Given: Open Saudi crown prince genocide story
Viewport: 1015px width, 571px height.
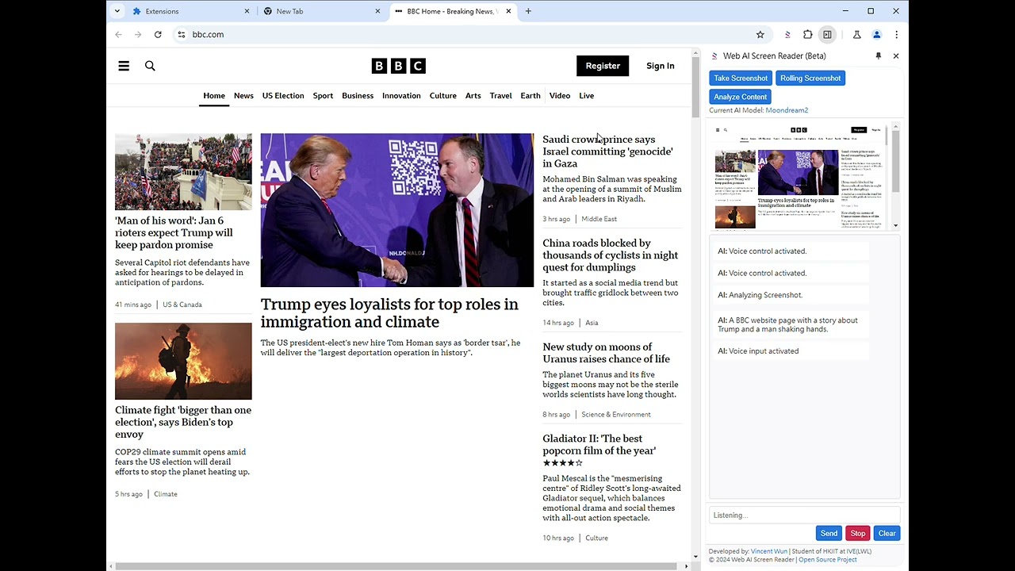Looking at the screenshot, I should (607, 151).
